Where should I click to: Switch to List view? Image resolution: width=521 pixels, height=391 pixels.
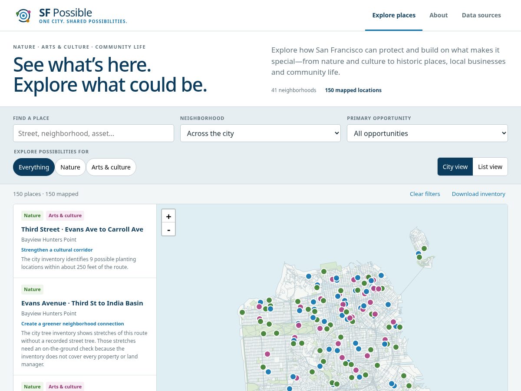coord(490,167)
